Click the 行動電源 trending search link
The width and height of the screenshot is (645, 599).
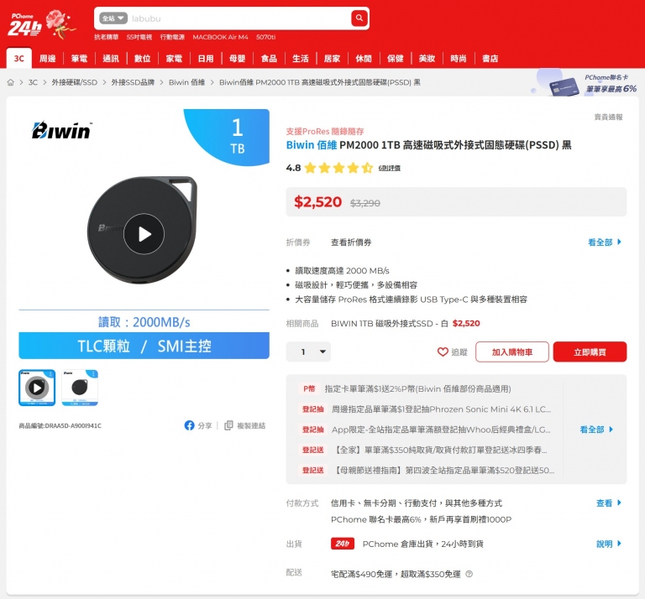[172, 37]
